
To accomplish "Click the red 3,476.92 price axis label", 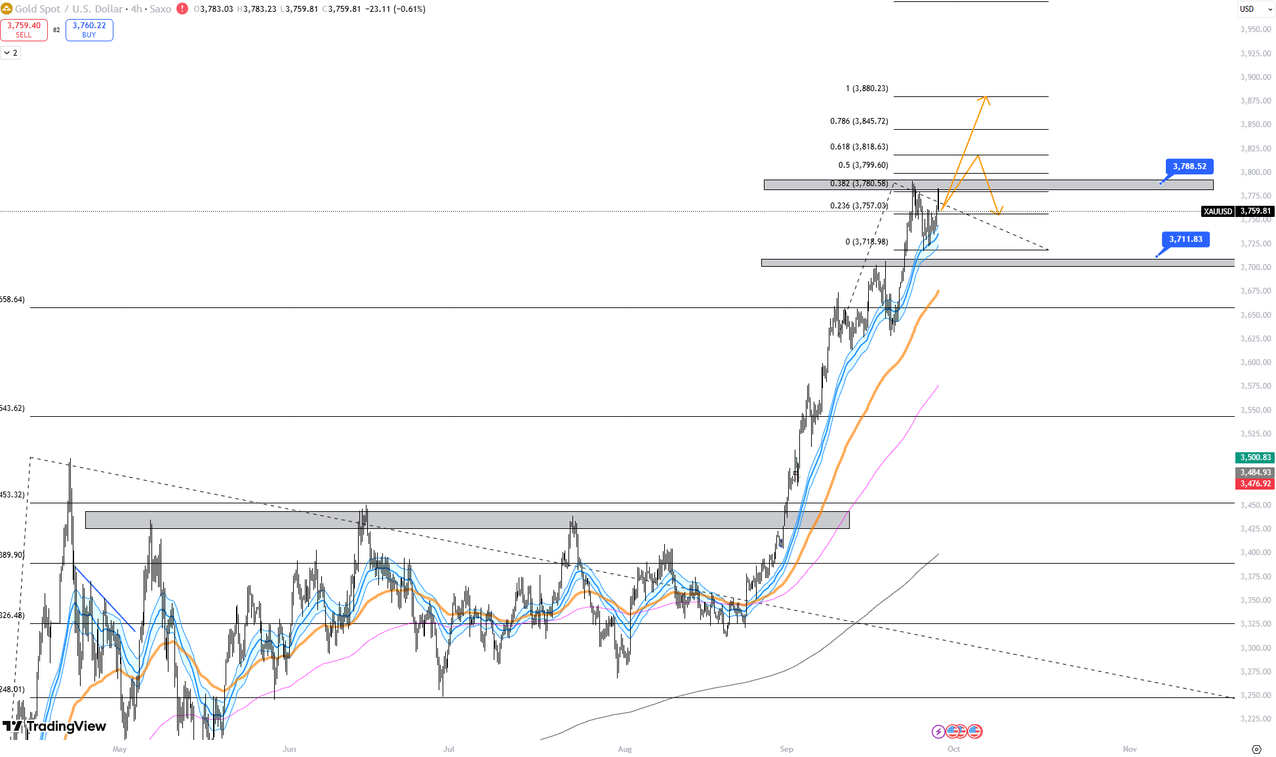I will click(x=1255, y=484).
